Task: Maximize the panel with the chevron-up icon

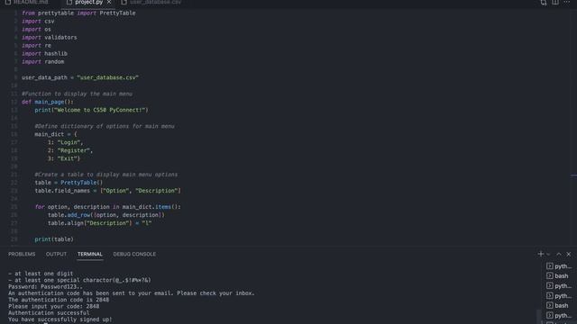Action: (559, 254)
